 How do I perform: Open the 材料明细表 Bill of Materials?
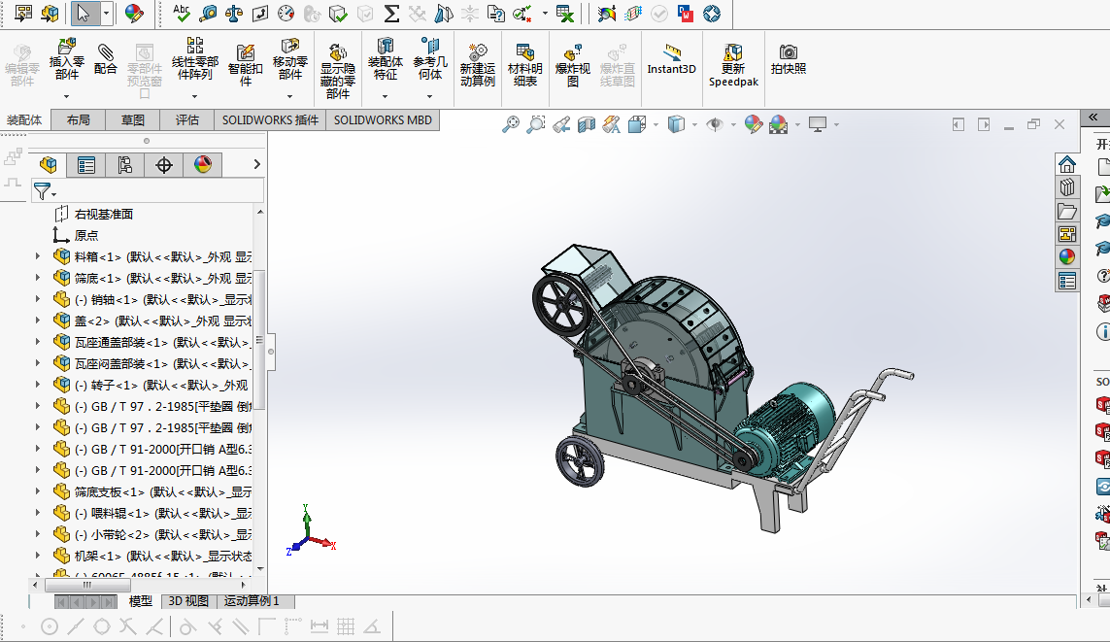click(x=524, y=64)
